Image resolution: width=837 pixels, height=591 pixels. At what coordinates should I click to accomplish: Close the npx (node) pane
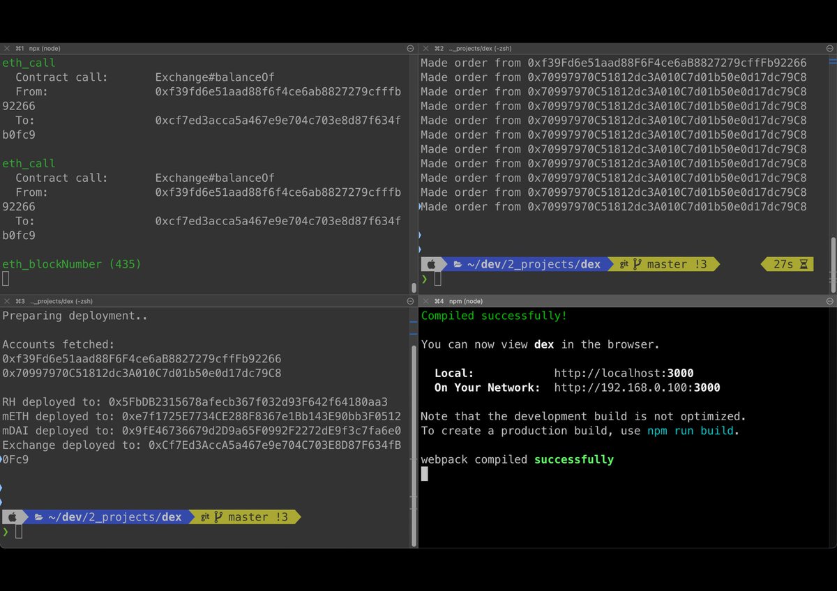click(6, 49)
